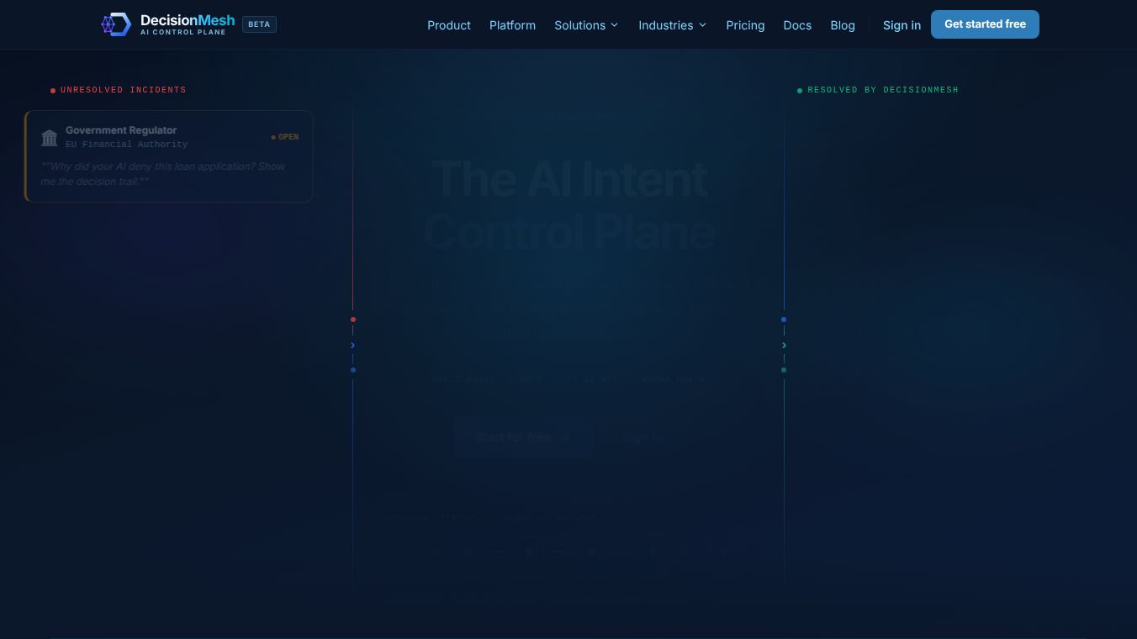Select the Government Regulator card title
This screenshot has height=639, width=1137.
click(x=121, y=130)
